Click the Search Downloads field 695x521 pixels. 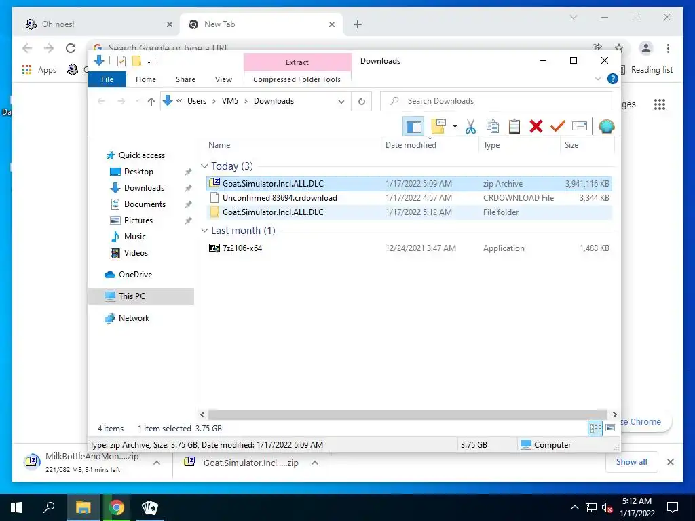point(496,101)
